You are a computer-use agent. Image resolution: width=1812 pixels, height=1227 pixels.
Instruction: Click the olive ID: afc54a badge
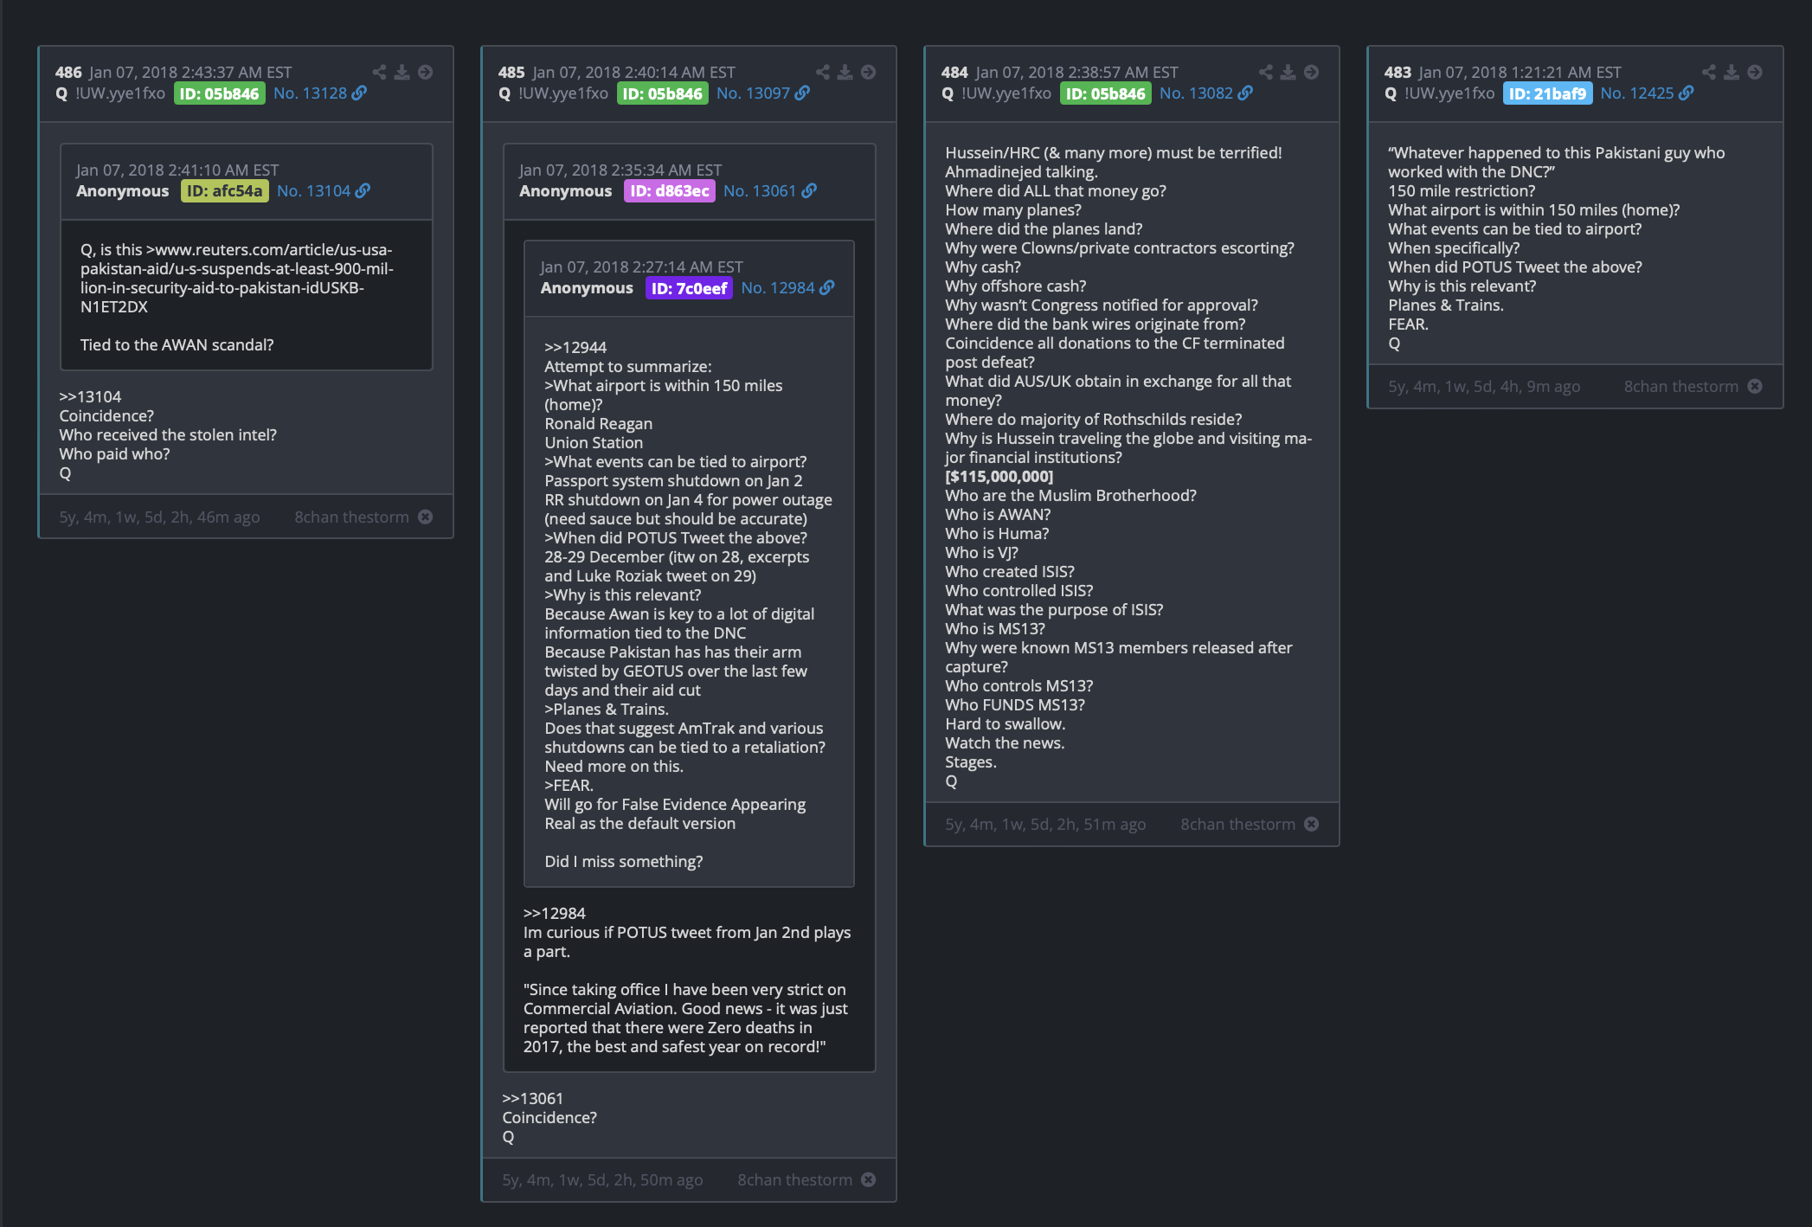(x=225, y=190)
